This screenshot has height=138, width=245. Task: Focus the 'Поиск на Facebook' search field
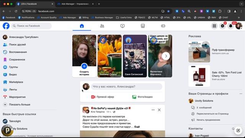pos(31,26)
